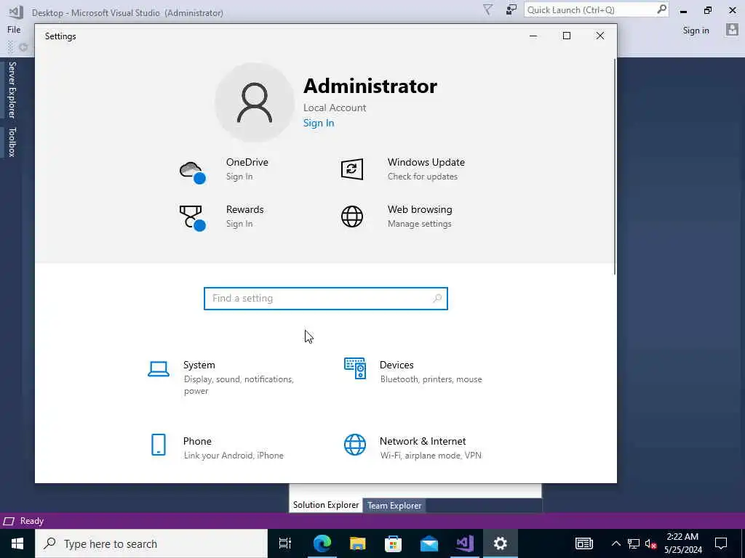Switch to the Solution Explorer tab
The width and height of the screenshot is (745, 558).
326,505
